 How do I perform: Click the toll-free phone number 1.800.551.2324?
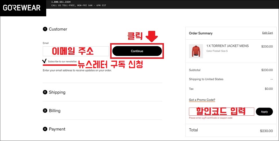[x=61, y=2]
